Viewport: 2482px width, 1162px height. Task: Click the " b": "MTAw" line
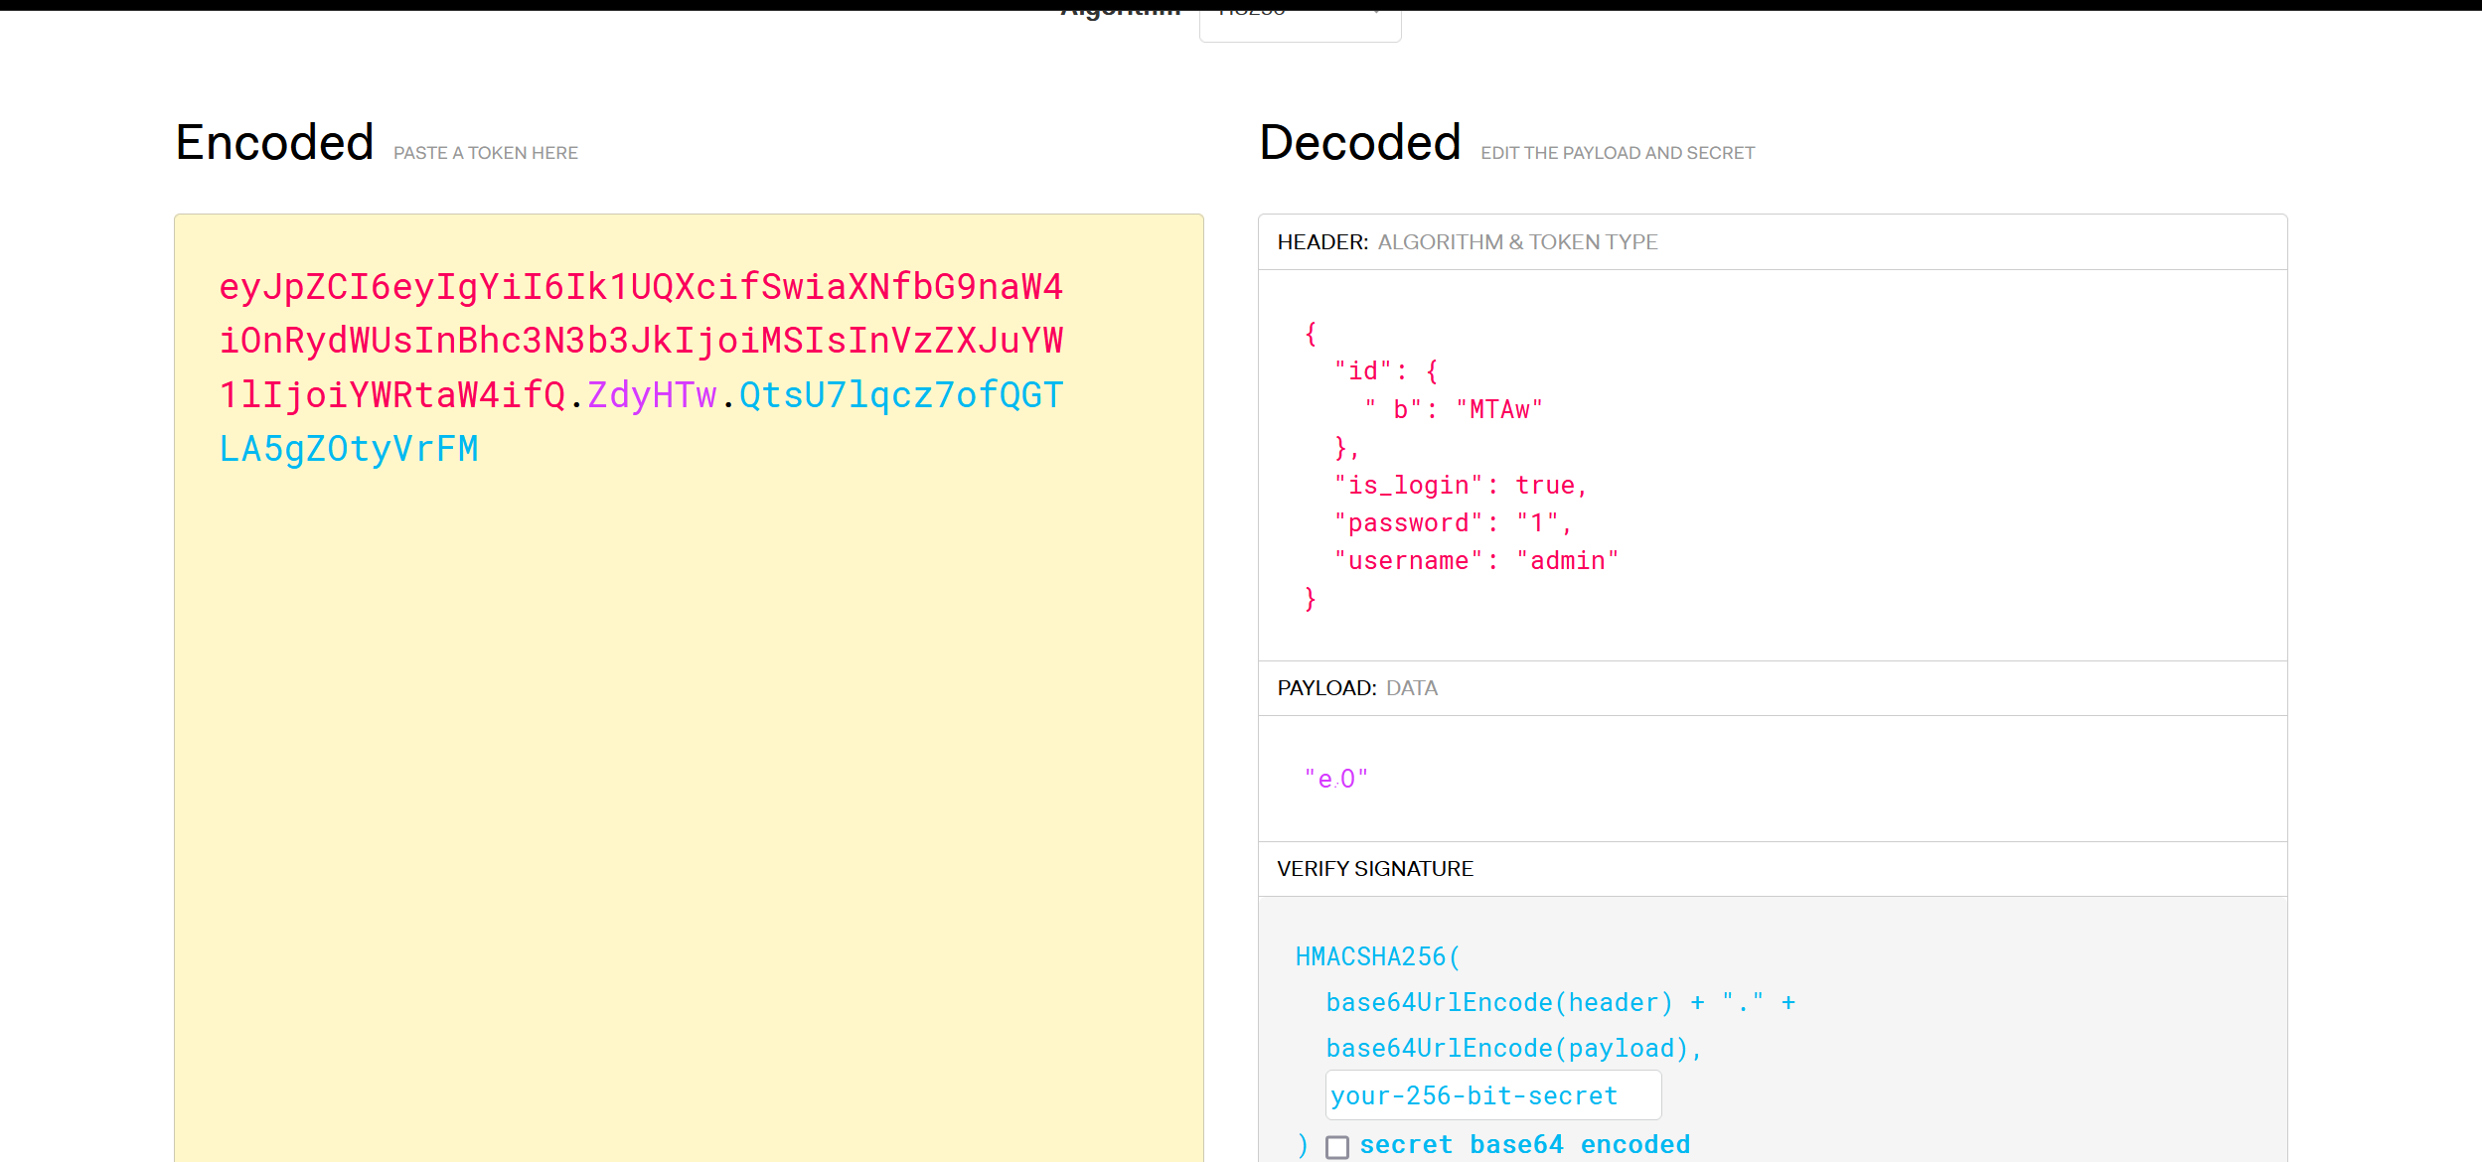[1454, 409]
